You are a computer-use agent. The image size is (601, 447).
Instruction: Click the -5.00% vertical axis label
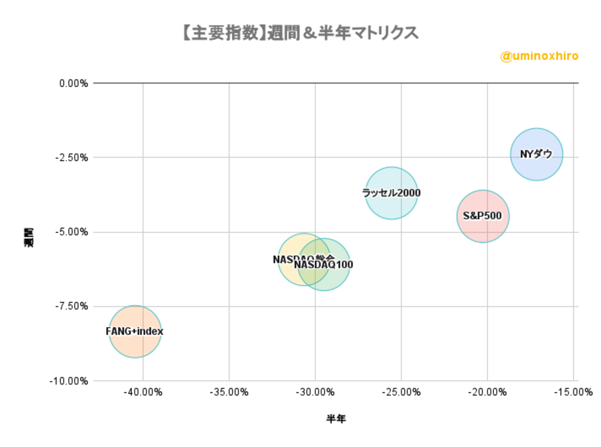(x=72, y=232)
